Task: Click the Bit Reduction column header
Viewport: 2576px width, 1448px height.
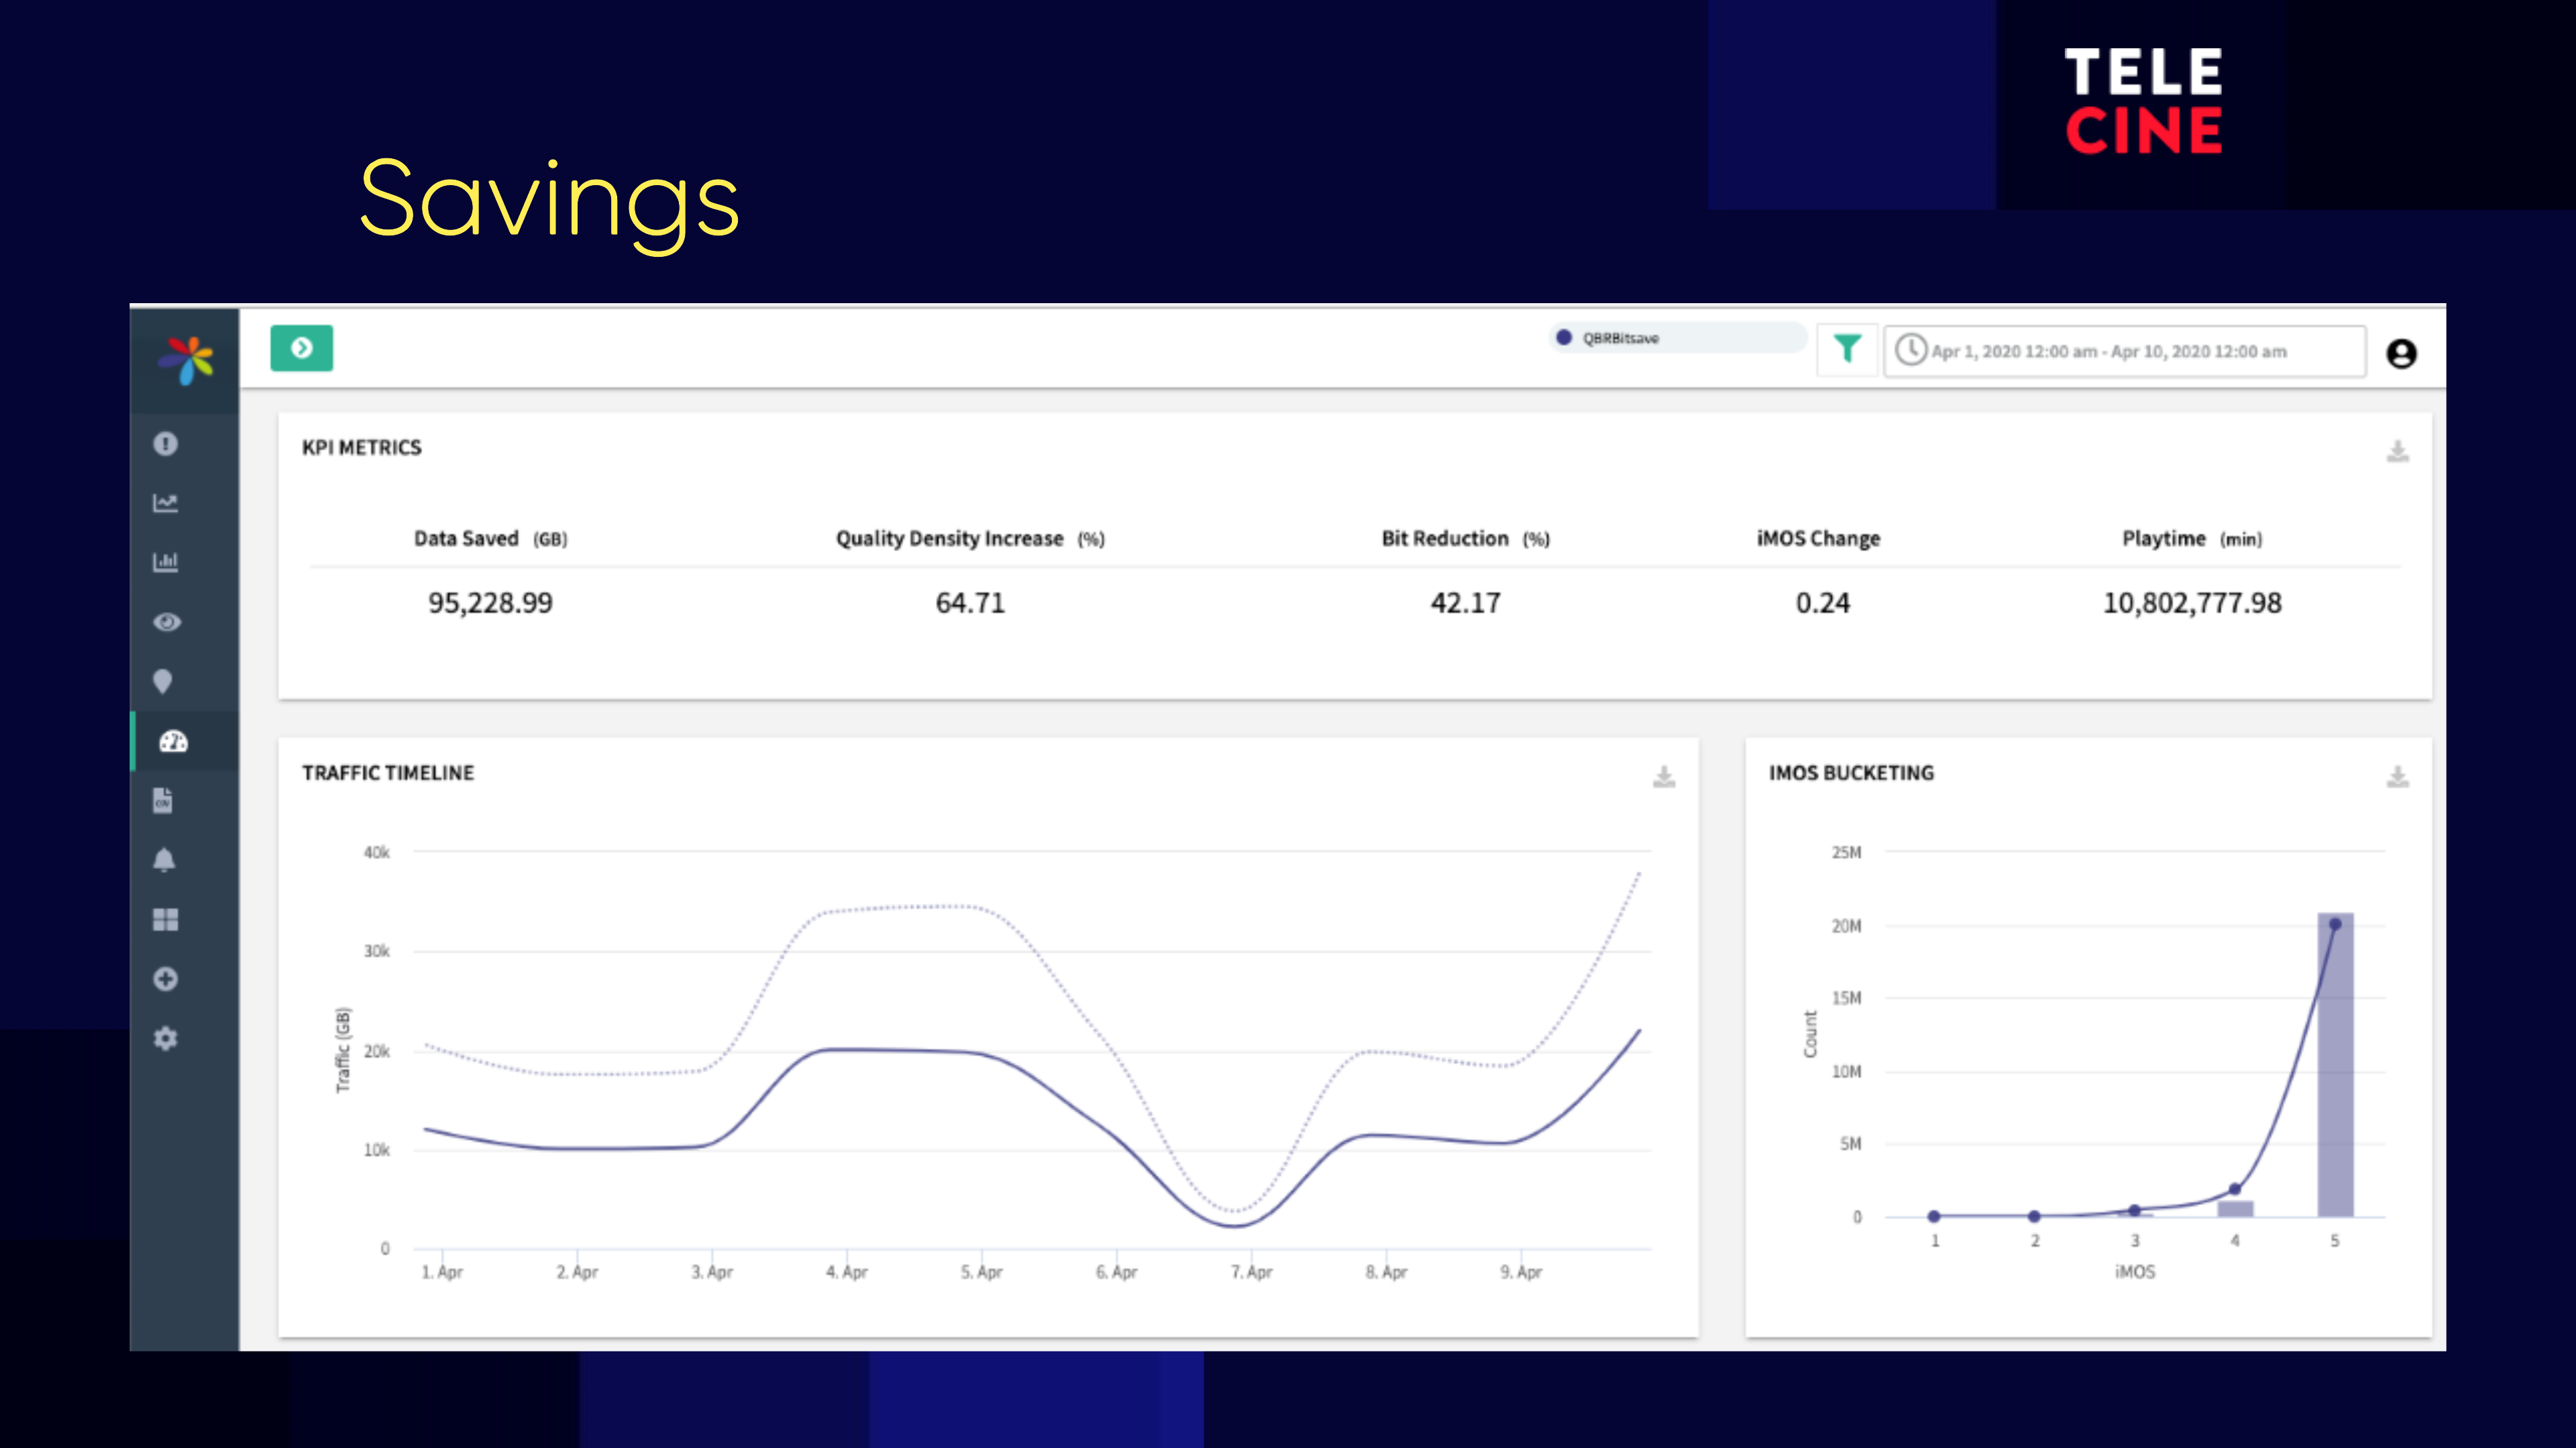Action: [1465, 539]
